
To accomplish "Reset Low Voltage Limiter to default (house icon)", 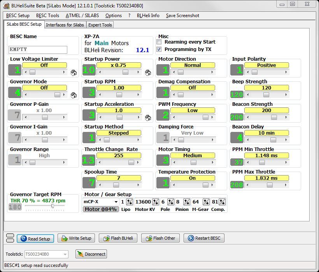I will click(74, 72).
